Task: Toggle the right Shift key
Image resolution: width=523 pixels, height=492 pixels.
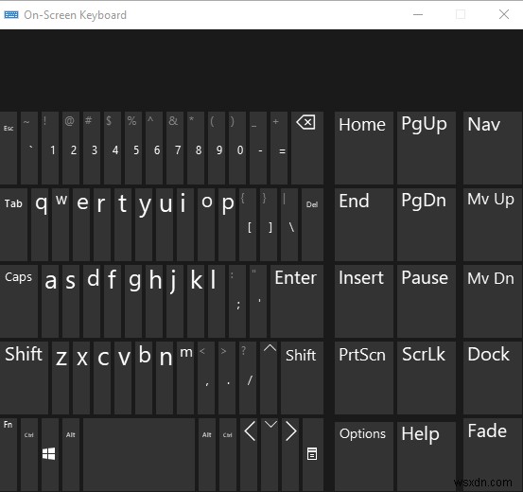Action: coord(302,378)
